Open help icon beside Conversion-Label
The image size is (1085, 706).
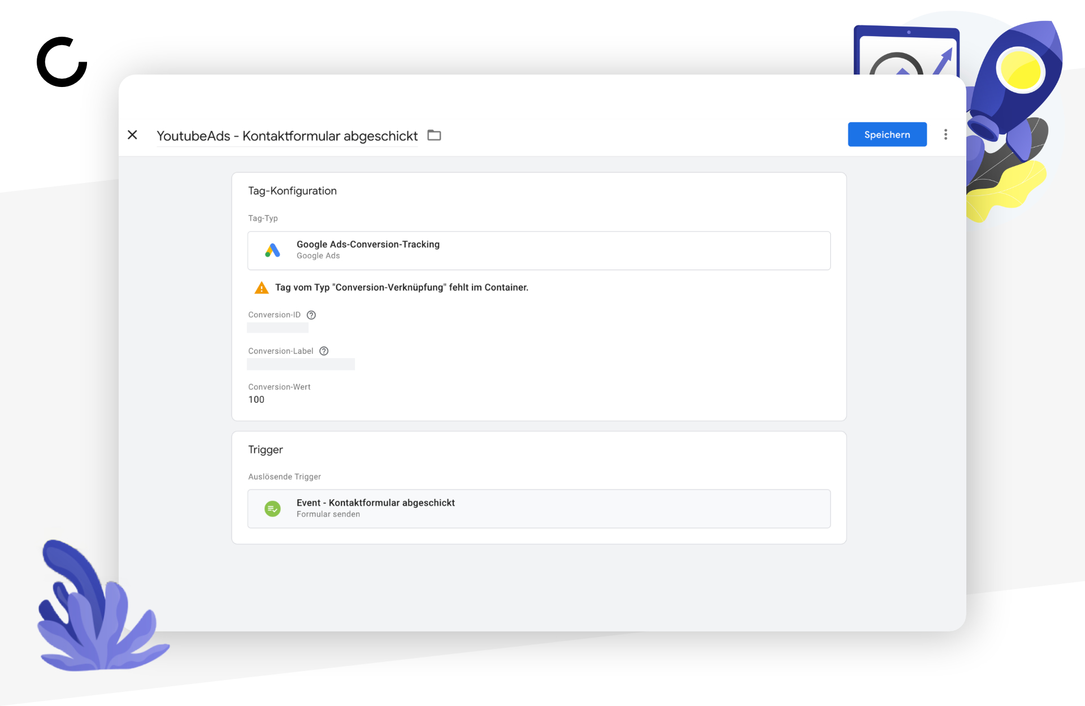click(x=324, y=351)
